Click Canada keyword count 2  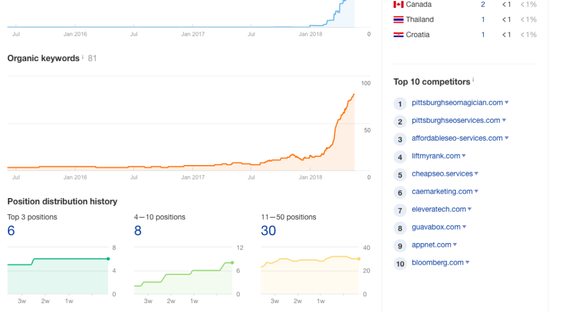point(483,4)
